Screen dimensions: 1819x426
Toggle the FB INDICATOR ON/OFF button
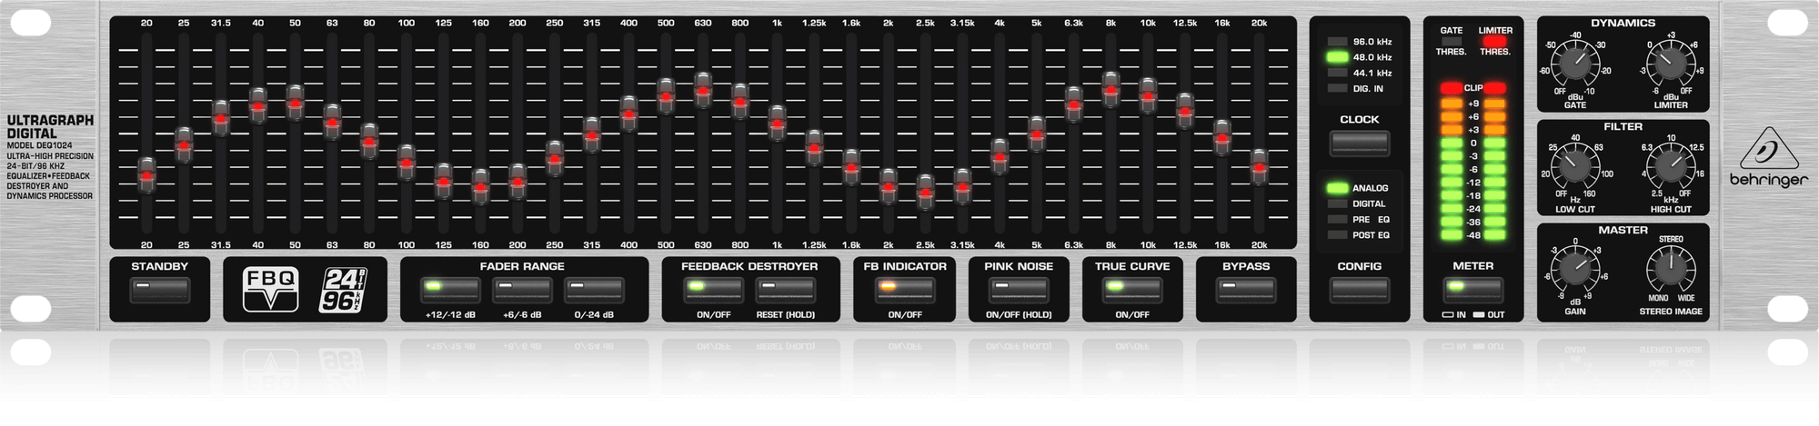pos(905,291)
